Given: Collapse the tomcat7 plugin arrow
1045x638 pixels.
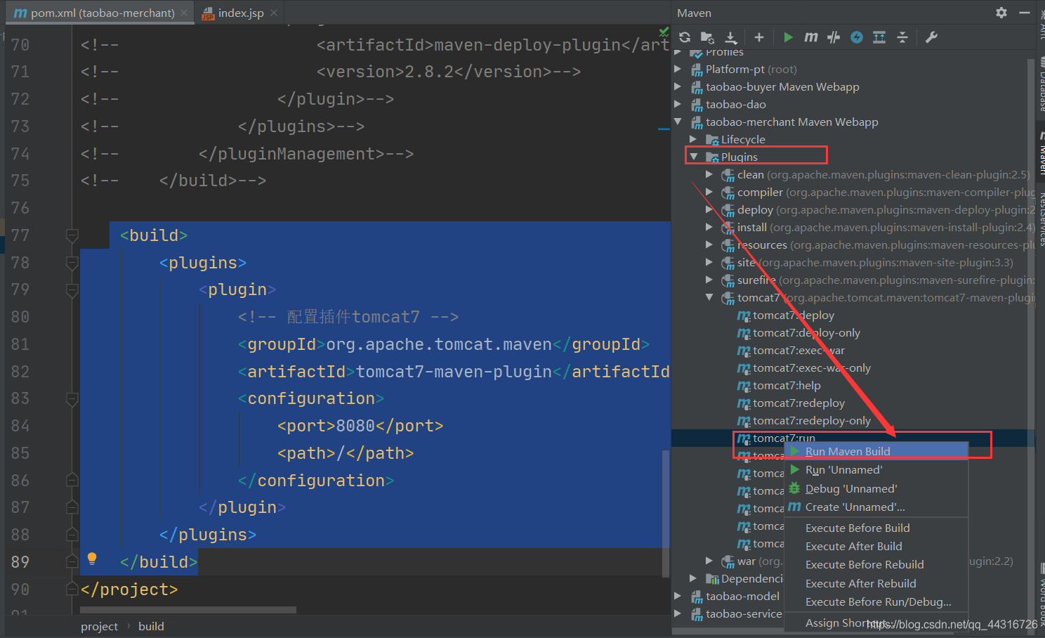Looking at the screenshot, I should click(709, 297).
